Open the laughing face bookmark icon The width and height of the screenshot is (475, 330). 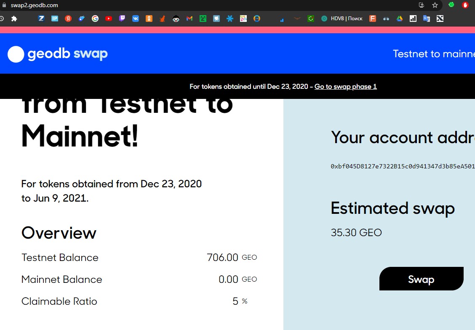(176, 19)
